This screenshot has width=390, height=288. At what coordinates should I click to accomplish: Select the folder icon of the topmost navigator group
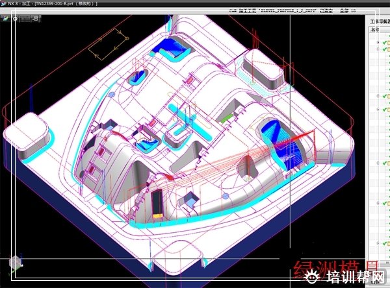[x=387, y=43]
